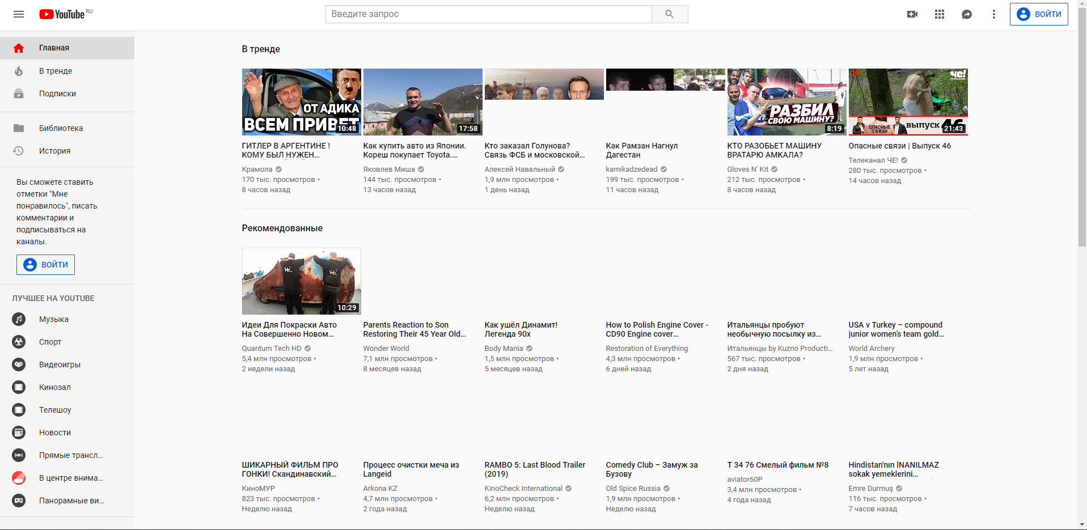Open the create video camera icon
1087x530 pixels.
point(912,14)
